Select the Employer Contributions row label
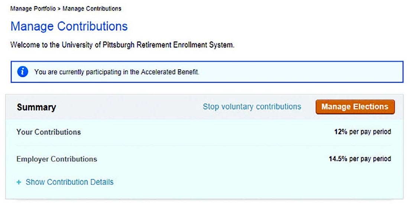Image resolution: width=411 pixels, height=207 pixels. tap(56, 159)
